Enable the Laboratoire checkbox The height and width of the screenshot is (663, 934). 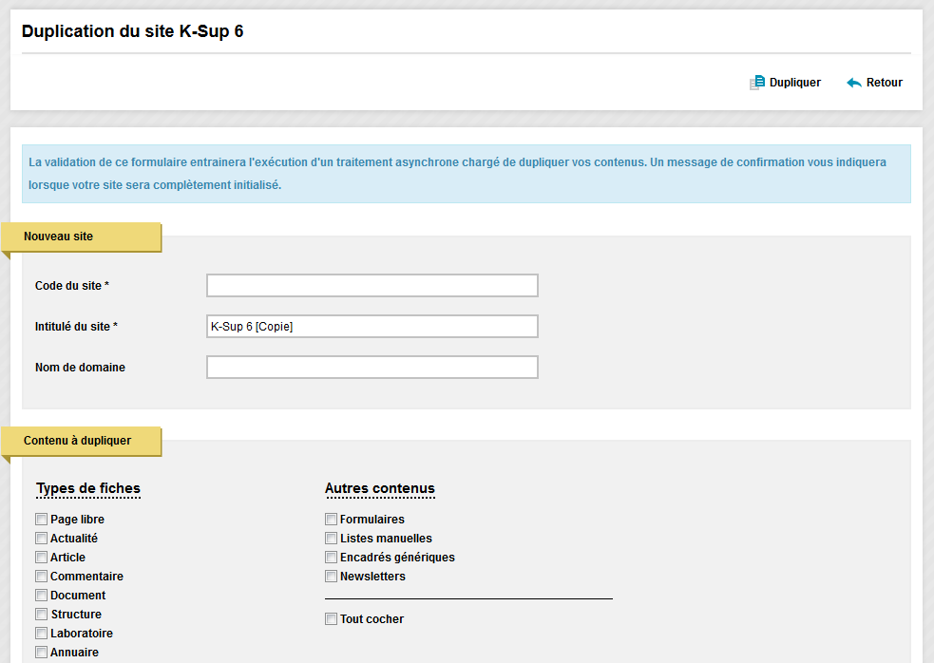pyautogui.click(x=41, y=634)
